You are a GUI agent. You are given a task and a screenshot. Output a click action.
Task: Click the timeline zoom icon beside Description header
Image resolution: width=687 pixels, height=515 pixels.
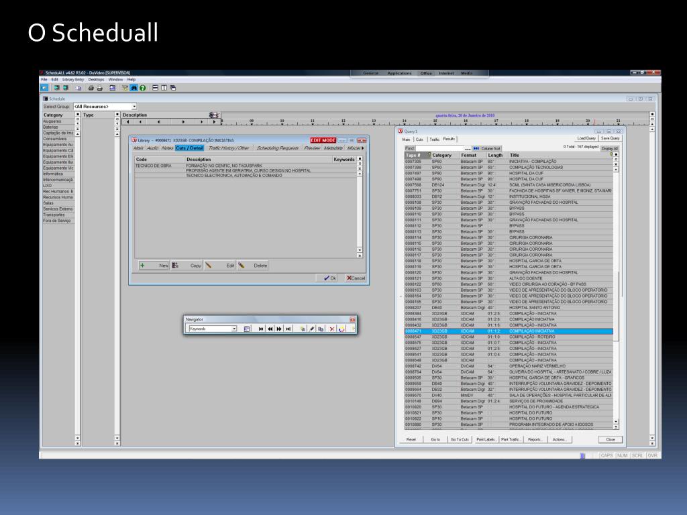213,115
